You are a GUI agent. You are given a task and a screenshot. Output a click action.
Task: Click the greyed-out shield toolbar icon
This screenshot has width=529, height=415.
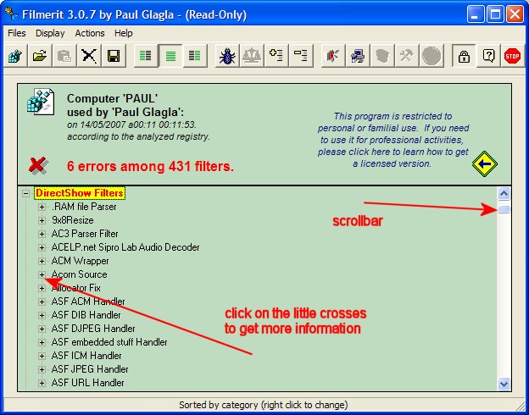tap(381, 56)
